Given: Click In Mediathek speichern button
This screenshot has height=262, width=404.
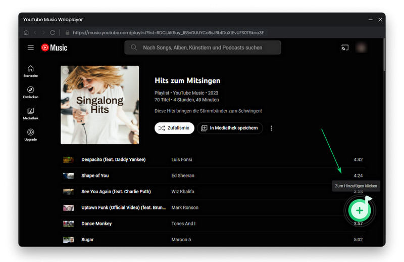Looking at the screenshot, I should click(230, 128).
